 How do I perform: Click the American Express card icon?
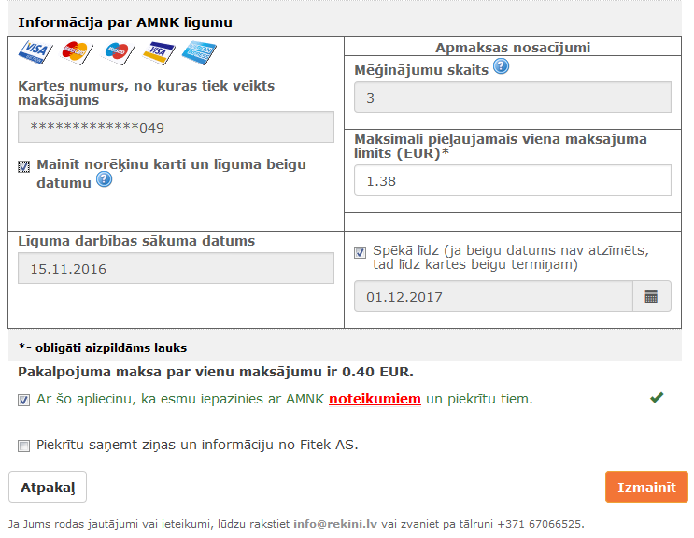[199, 52]
